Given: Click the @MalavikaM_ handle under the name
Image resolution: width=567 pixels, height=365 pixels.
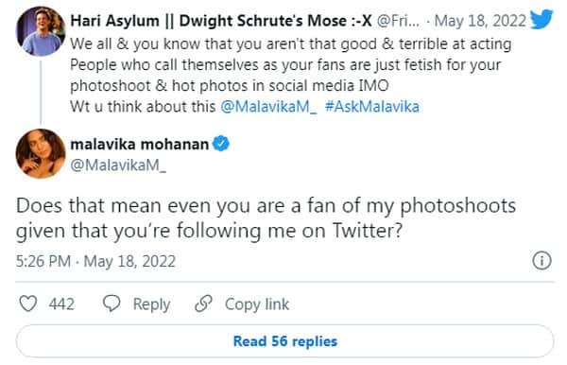Looking at the screenshot, I should click(118, 165).
